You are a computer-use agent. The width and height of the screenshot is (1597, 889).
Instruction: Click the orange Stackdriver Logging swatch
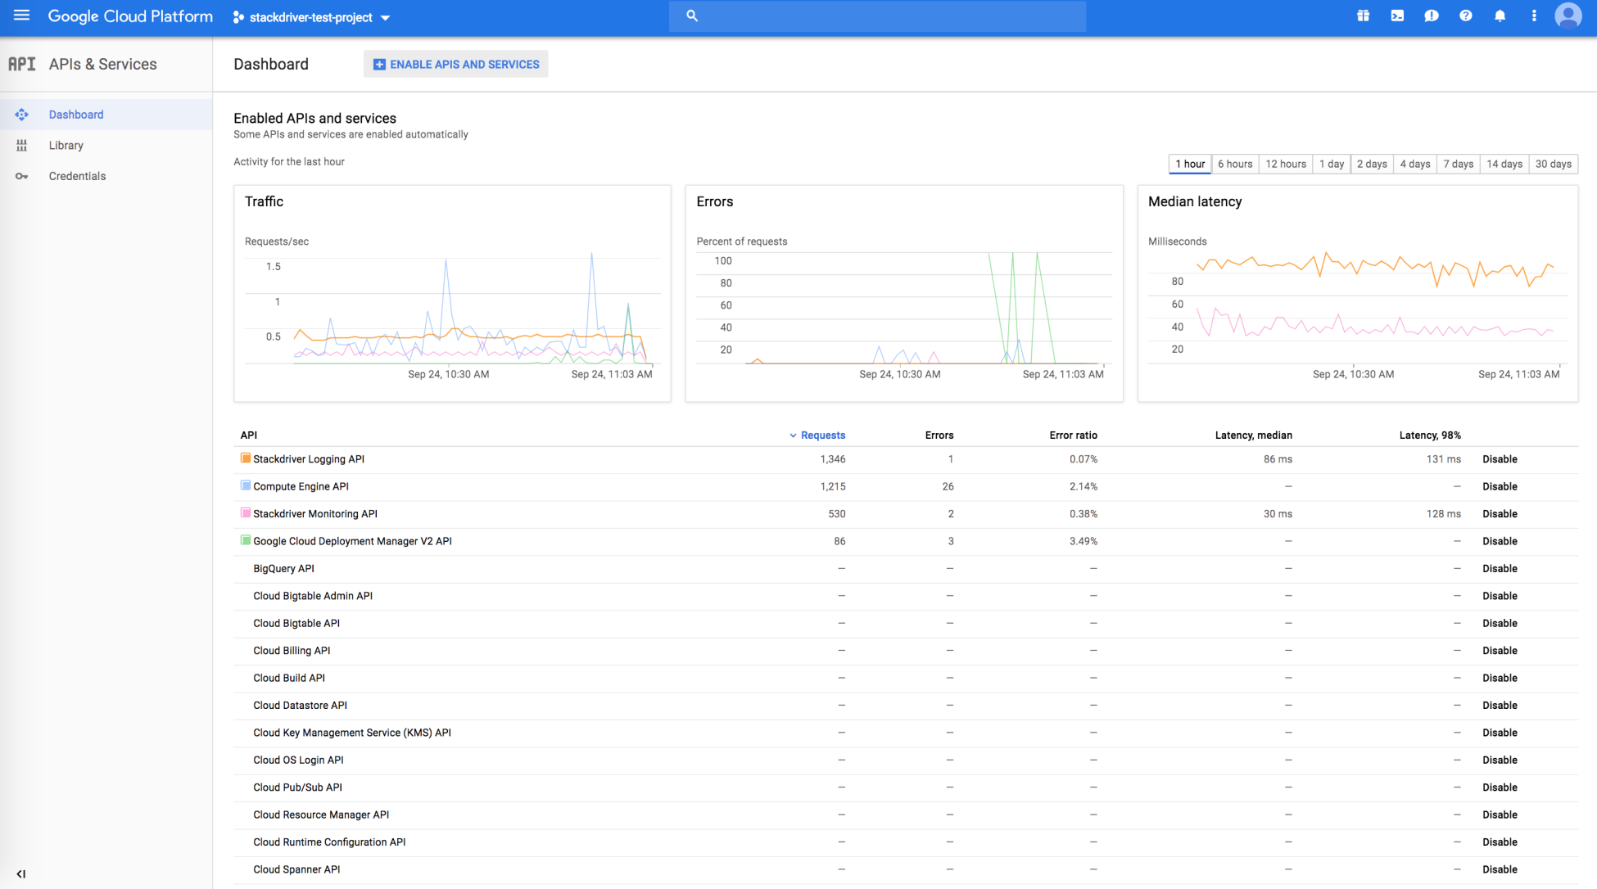(245, 458)
